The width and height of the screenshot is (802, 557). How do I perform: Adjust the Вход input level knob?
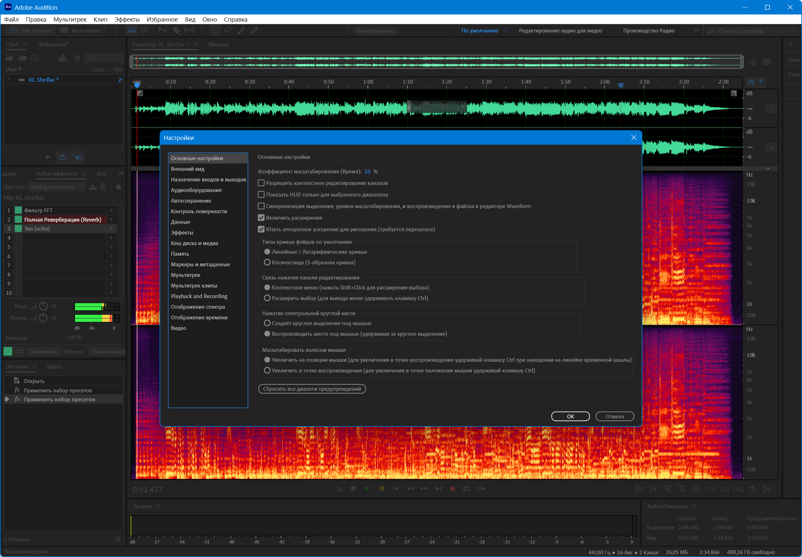click(x=43, y=306)
